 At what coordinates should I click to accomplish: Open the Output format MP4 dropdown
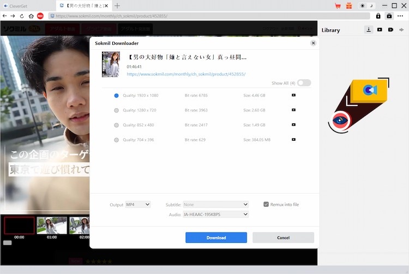tap(137, 204)
